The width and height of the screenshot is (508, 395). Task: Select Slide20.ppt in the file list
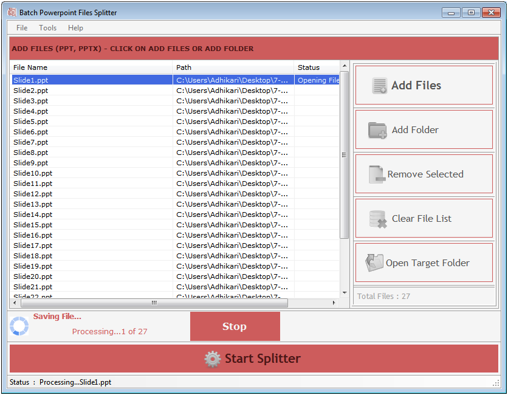click(33, 277)
